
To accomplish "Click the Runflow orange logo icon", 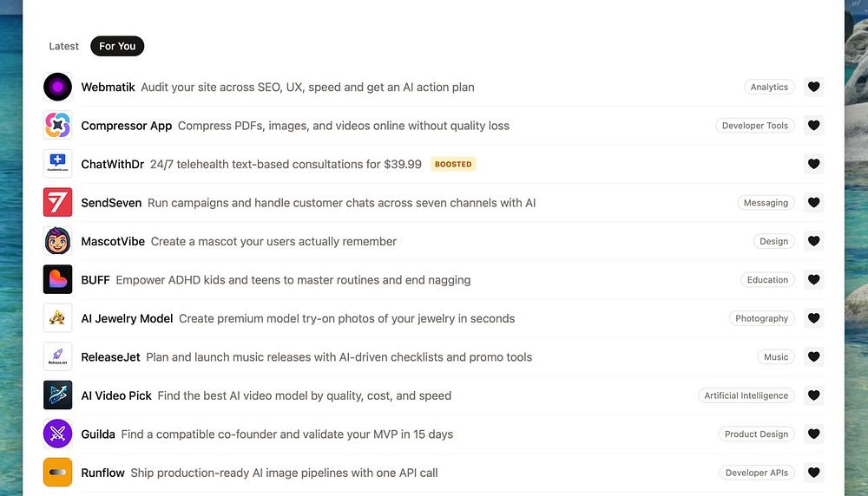I will [58, 473].
